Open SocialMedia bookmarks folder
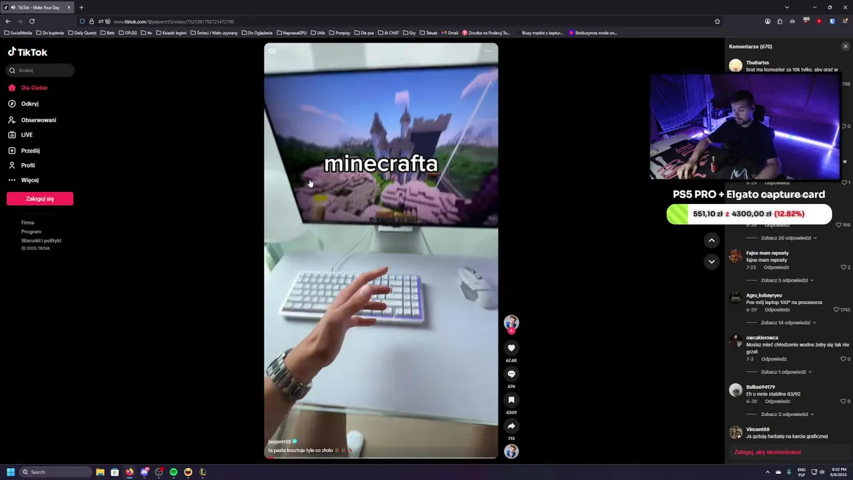Image resolution: width=853 pixels, height=480 pixels. click(x=18, y=33)
